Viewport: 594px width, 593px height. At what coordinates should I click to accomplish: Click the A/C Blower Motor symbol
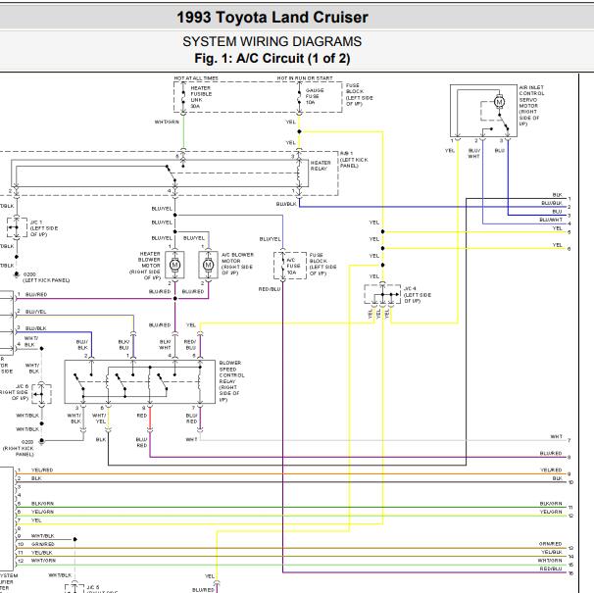tap(208, 265)
